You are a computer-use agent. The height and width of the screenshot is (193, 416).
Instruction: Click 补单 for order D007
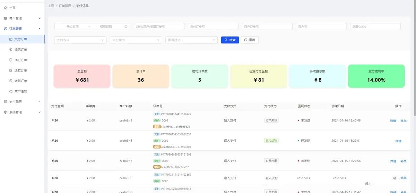[x=404, y=161]
